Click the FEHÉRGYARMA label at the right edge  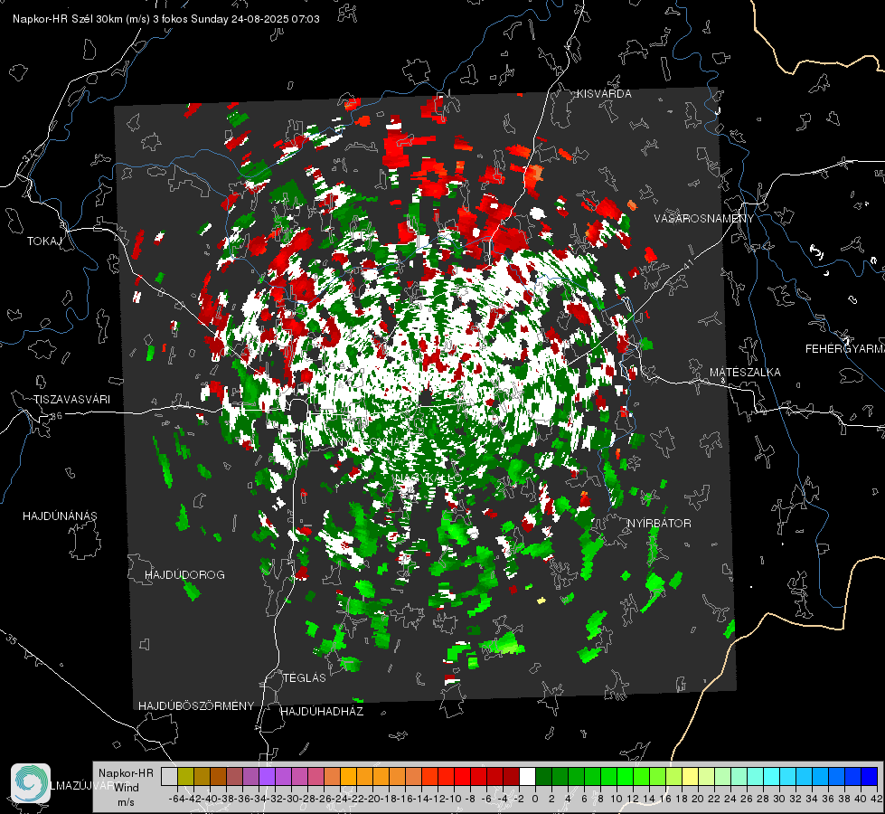(845, 349)
